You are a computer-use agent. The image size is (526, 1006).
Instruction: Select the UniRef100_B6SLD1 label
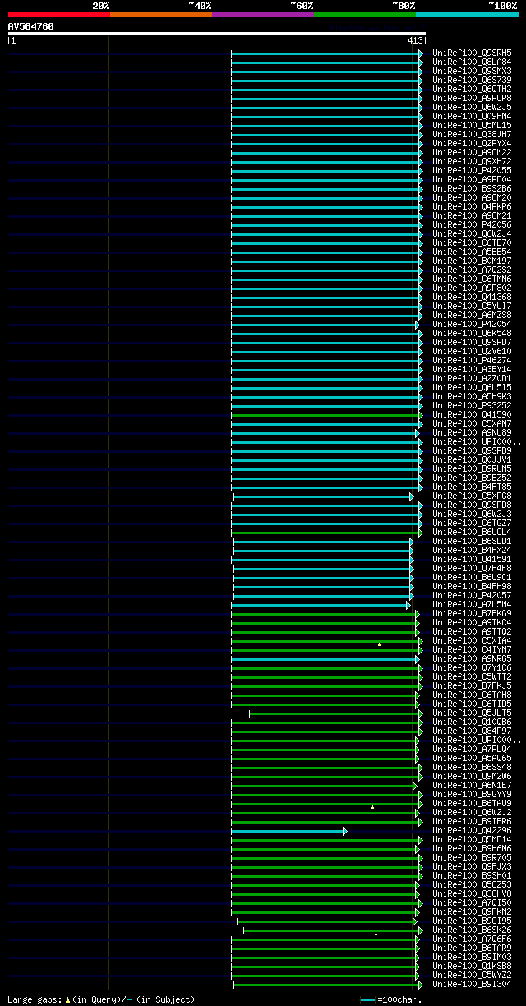tap(472, 541)
